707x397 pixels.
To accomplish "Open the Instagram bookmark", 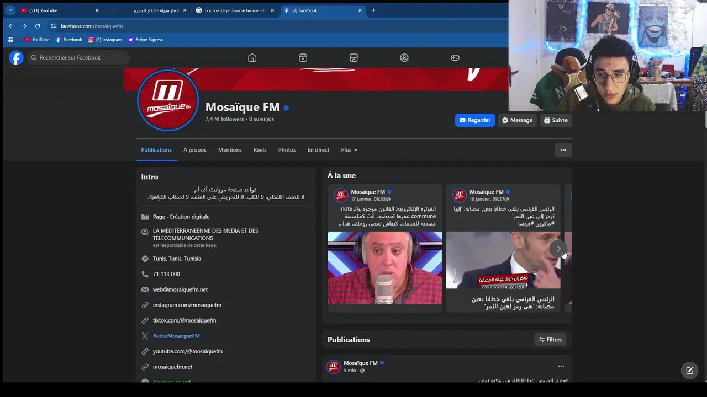I will [x=105, y=40].
